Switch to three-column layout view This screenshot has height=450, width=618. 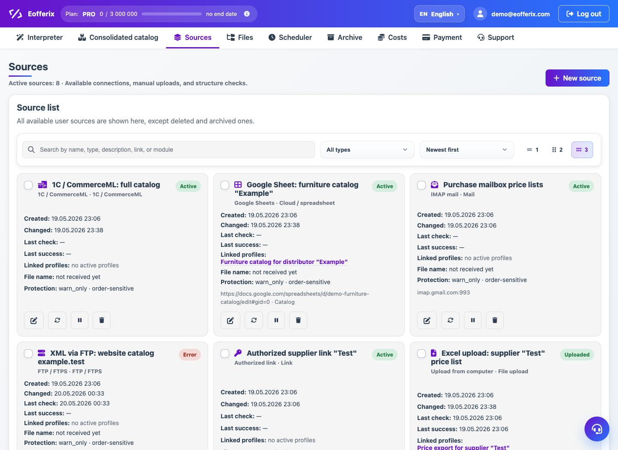(582, 150)
